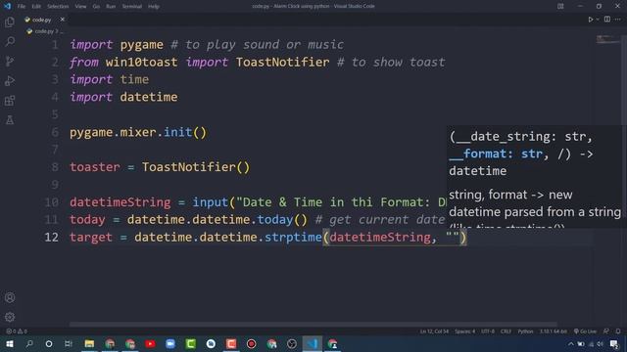Open Windows Action Center notifications
This screenshot has width=627, height=352.
click(x=614, y=343)
